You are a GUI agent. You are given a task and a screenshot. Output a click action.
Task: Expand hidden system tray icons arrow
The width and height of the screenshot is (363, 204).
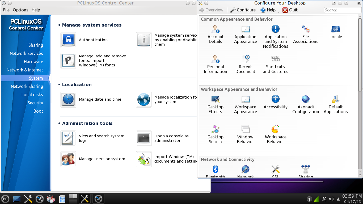[x=338, y=199]
